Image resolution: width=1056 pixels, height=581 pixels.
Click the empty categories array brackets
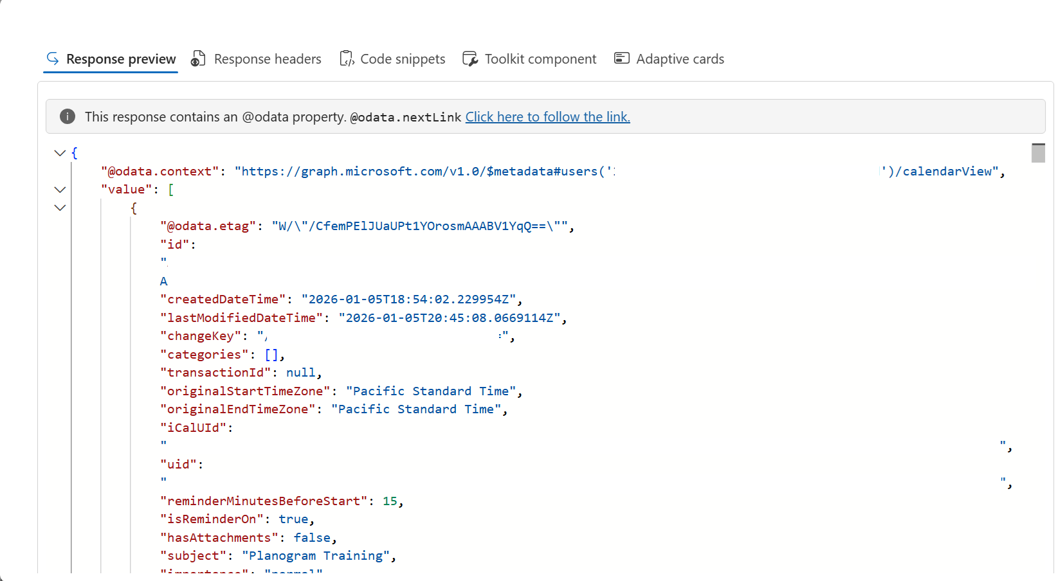pyautogui.click(x=271, y=355)
